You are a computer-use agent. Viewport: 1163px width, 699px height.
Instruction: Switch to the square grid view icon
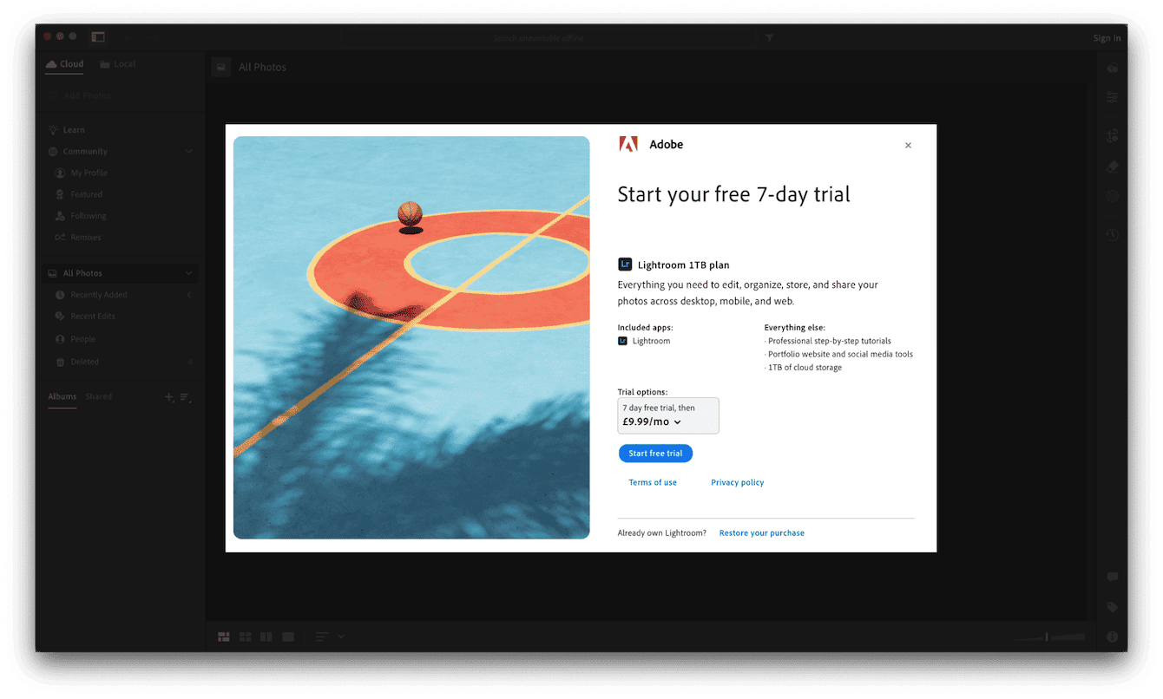pyautogui.click(x=245, y=636)
